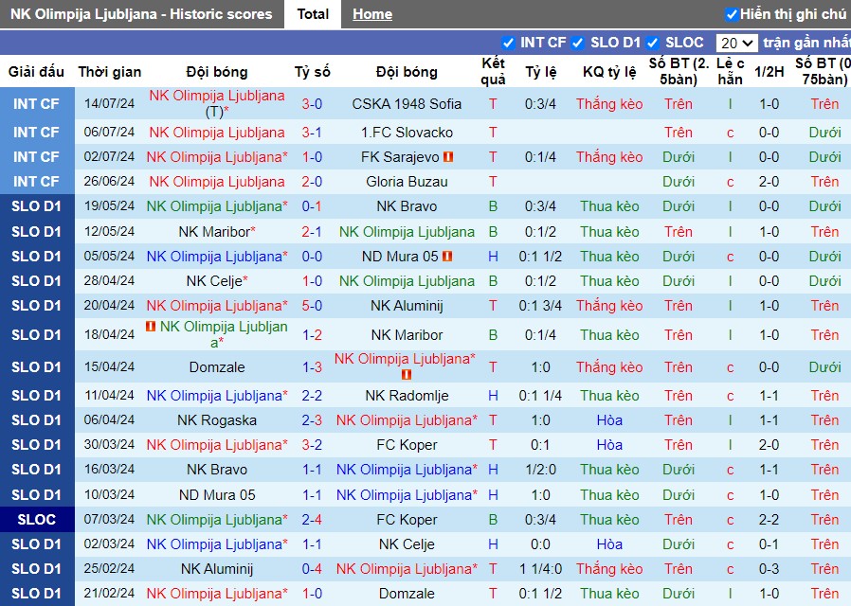Click the 0-3 half-time score on 25/02/24

pos(770,569)
